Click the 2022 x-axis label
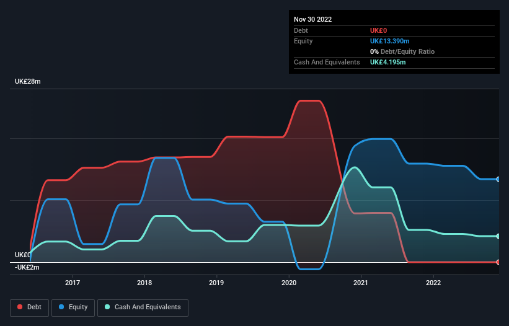The image size is (509, 326). 433,283
